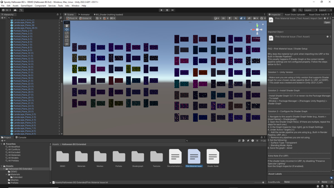Click the cloud services icon
This screenshot has width=334, height=188.
15,10
